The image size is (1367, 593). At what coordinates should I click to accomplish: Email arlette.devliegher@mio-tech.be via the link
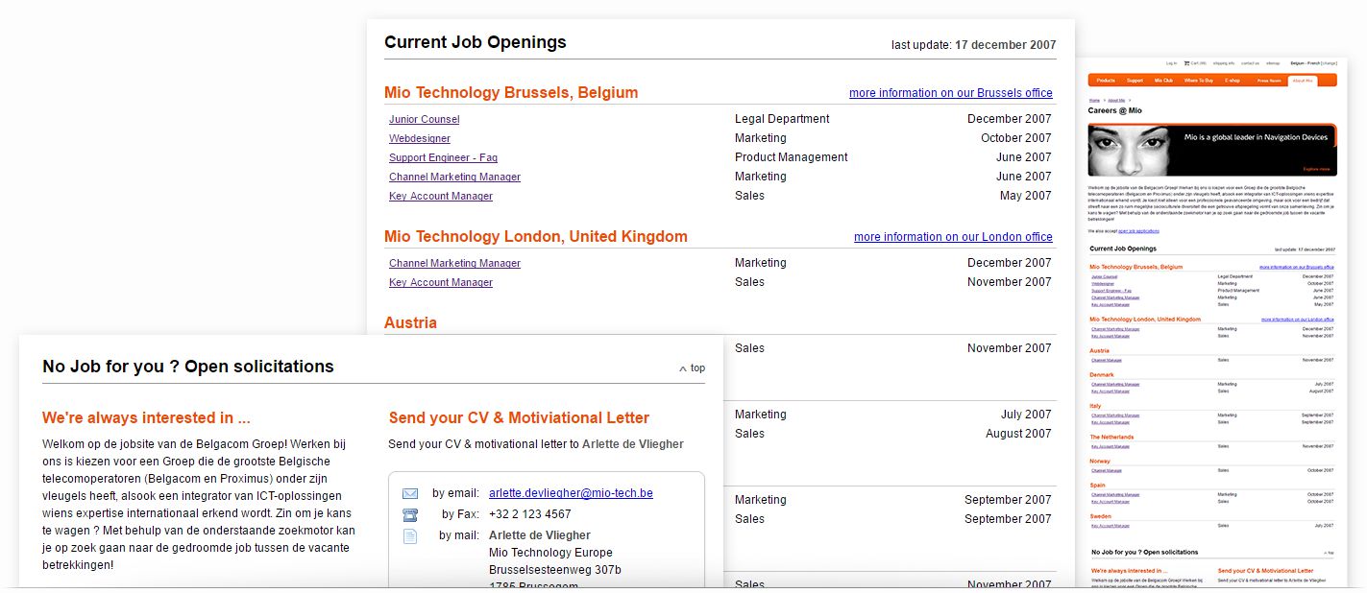click(571, 493)
